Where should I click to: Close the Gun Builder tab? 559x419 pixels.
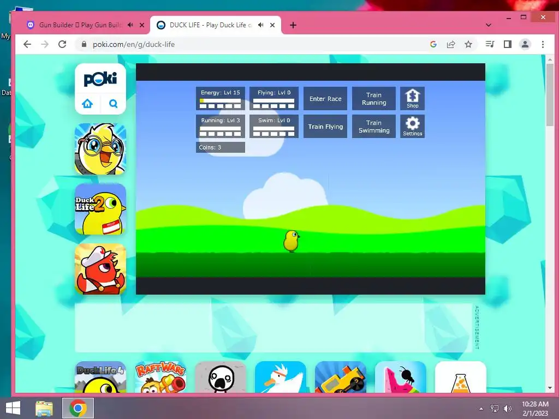142,25
